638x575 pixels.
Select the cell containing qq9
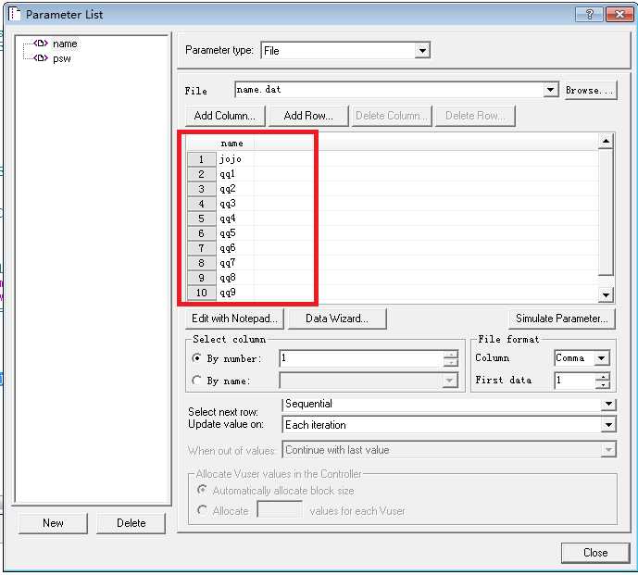[x=235, y=293]
